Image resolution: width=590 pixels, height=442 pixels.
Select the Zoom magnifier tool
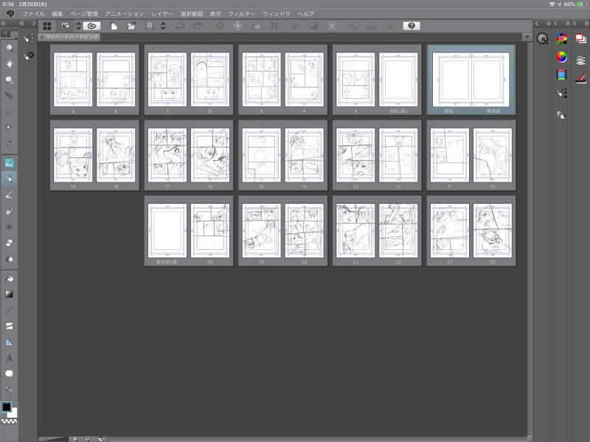(9, 48)
